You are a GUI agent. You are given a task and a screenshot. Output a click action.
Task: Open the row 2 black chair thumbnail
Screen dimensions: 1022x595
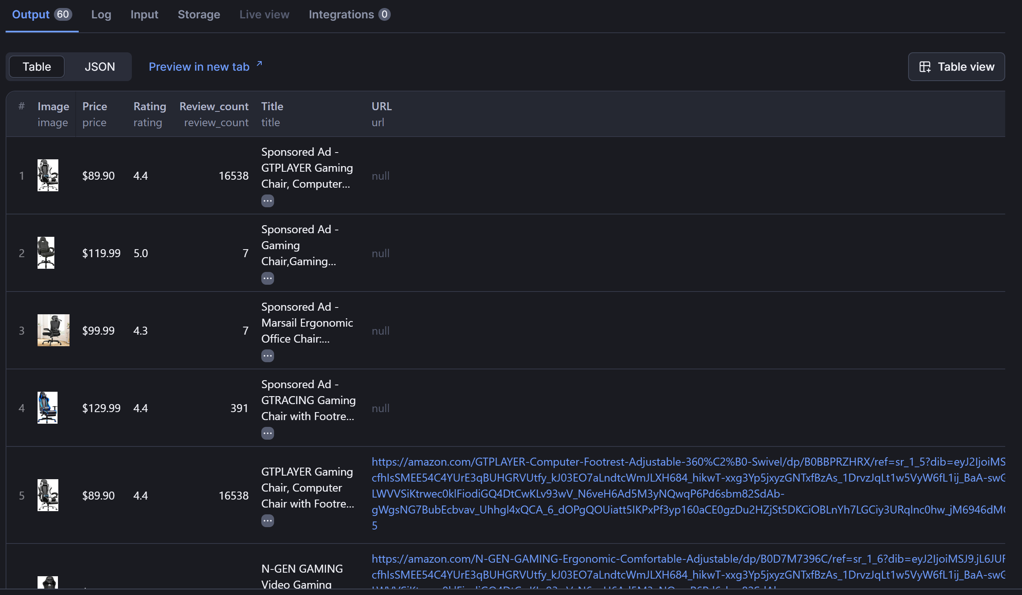(x=46, y=252)
